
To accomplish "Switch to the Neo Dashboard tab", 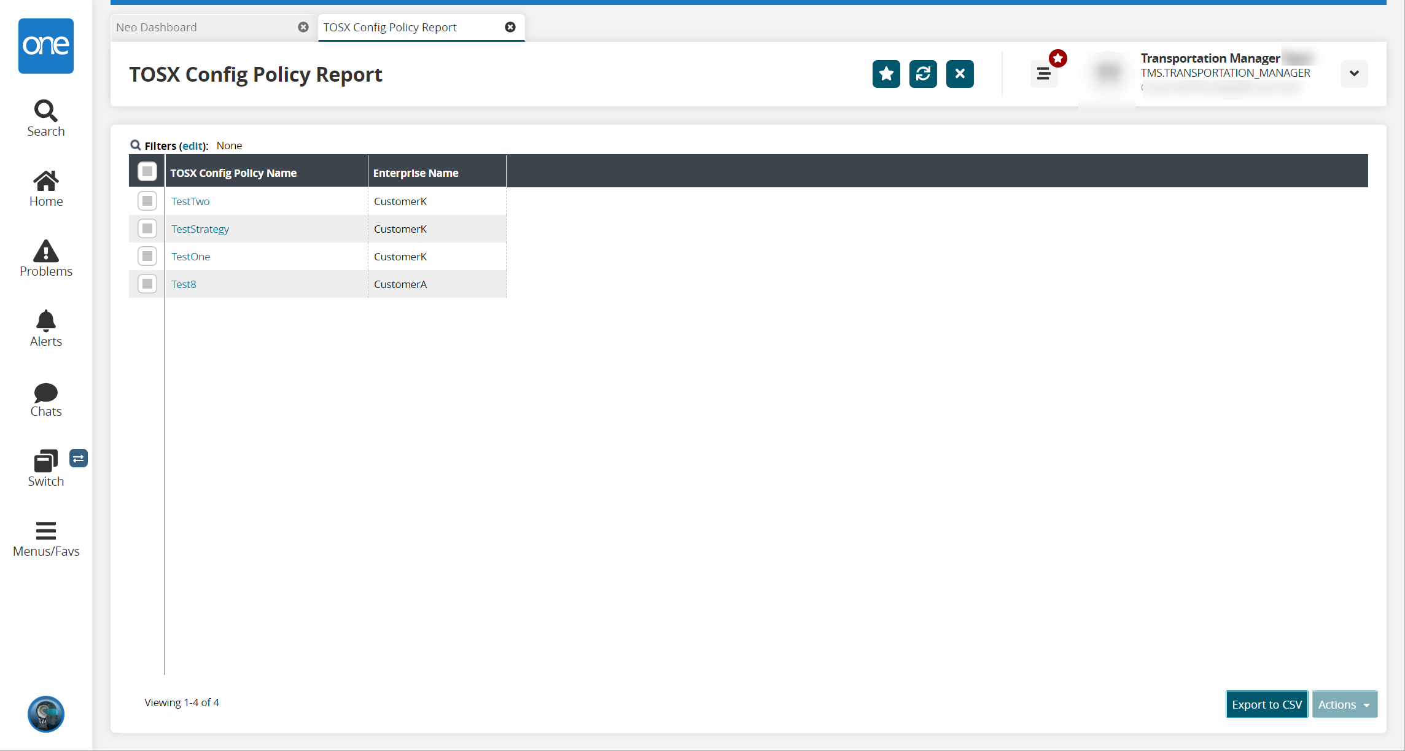I will [x=157, y=27].
